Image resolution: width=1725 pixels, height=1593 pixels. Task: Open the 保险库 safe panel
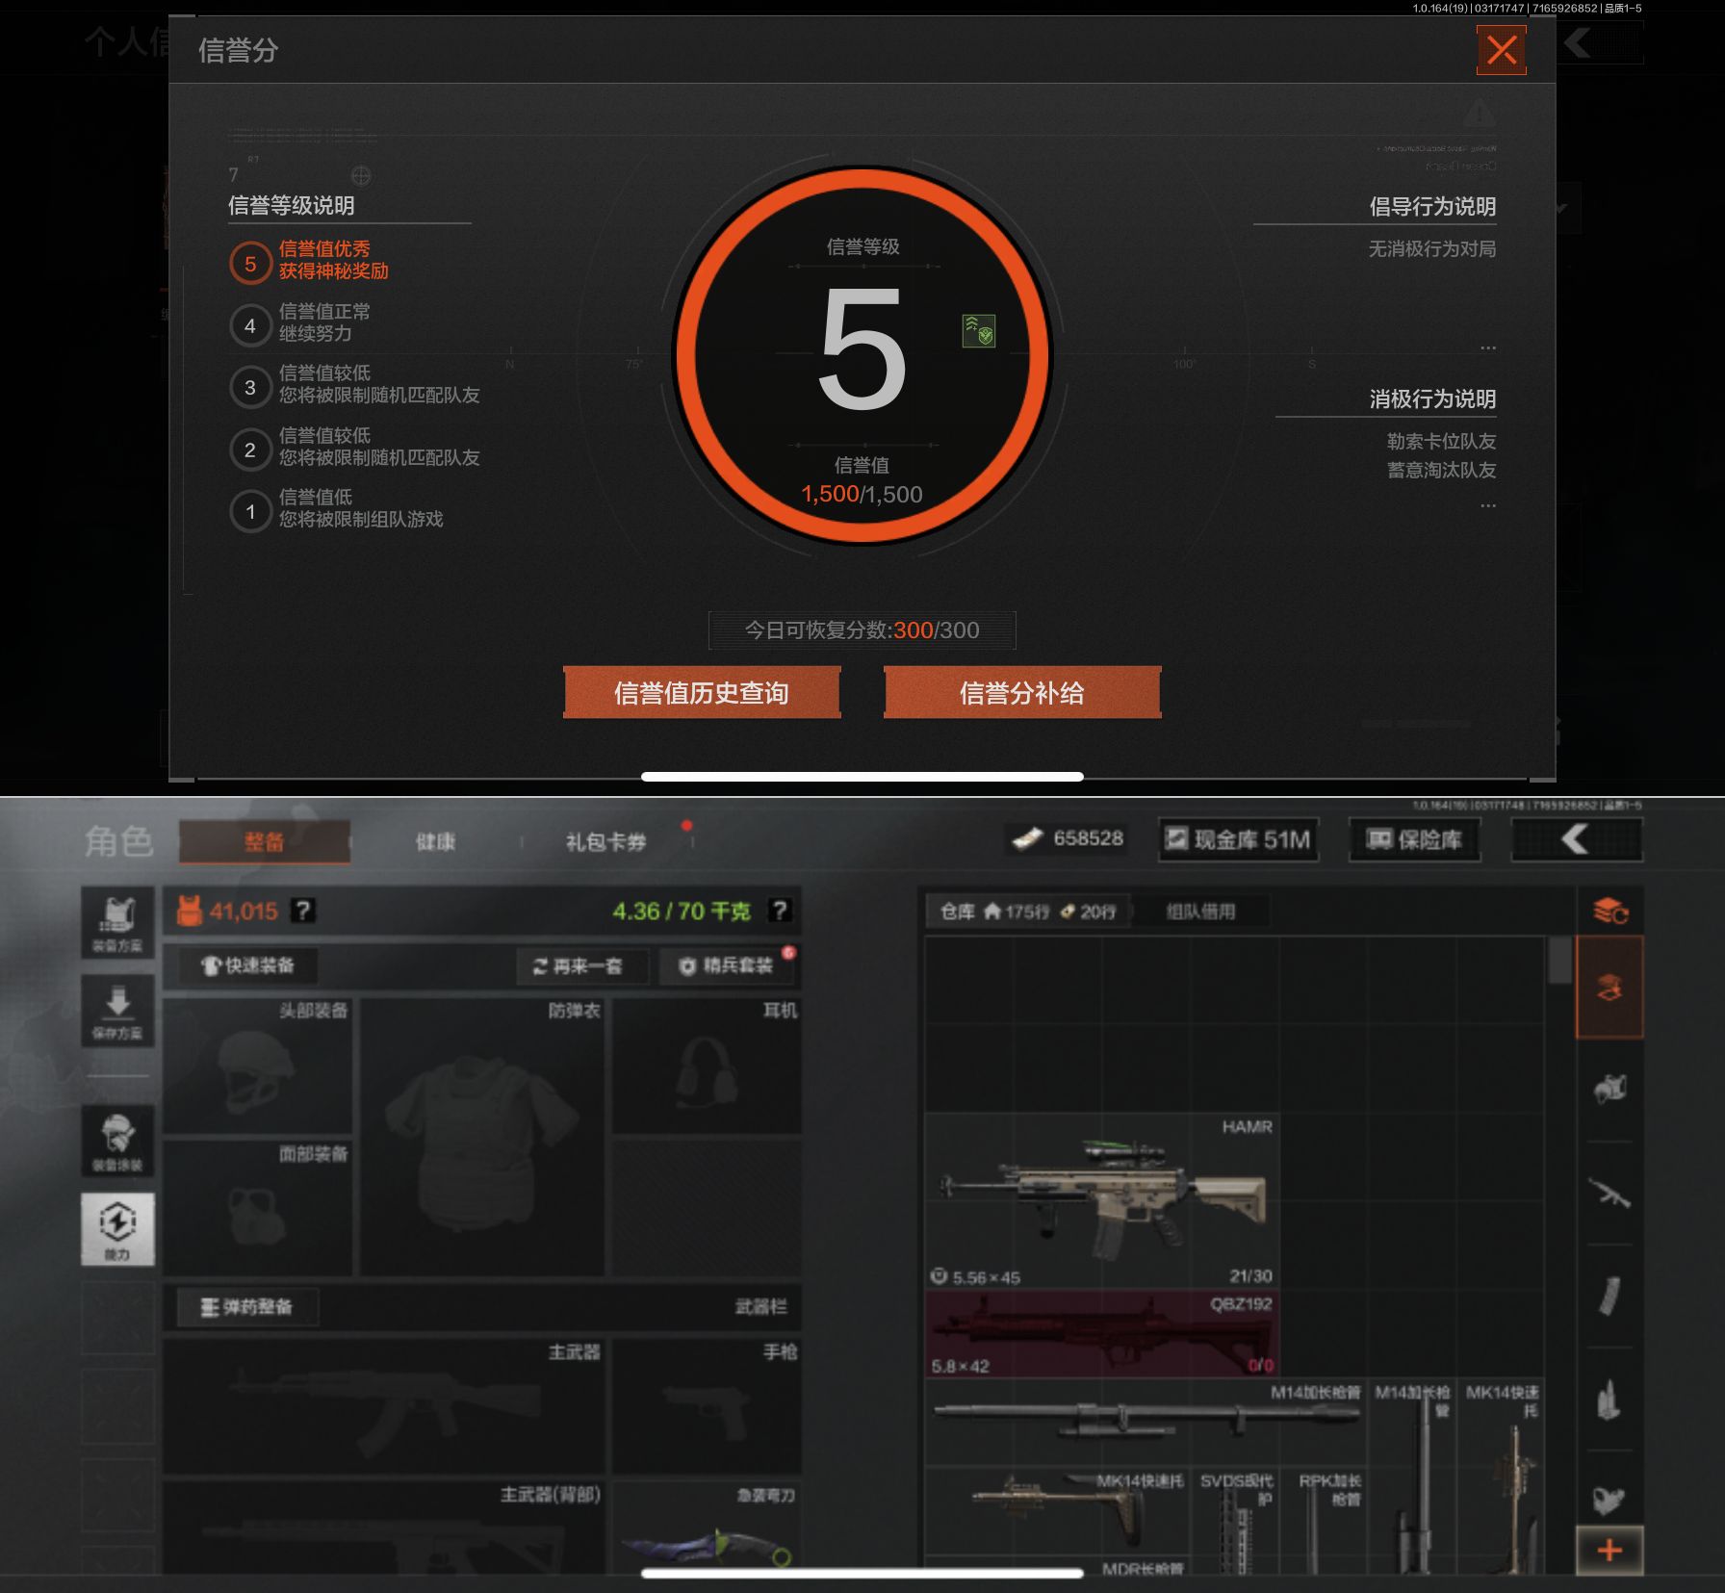tap(1414, 840)
